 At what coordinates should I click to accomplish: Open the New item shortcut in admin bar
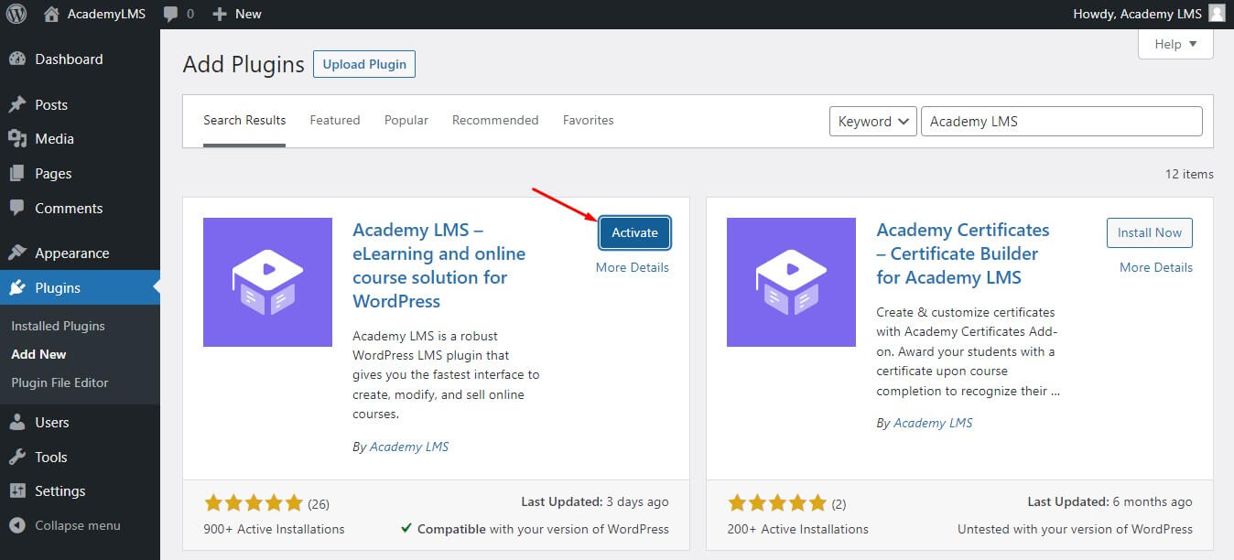(x=236, y=13)
